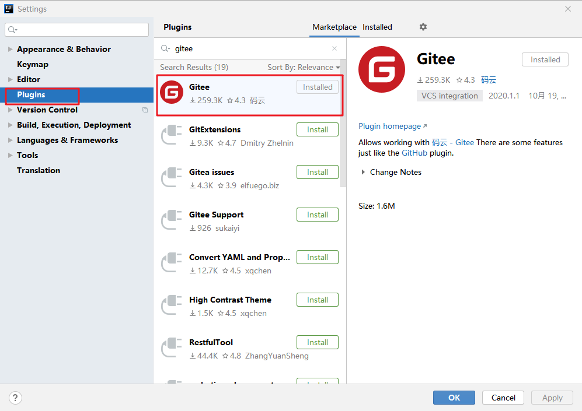Viewport: 582px width, 411px height.
Task: Click the copy icon next to Version Control
Action: 145,110
